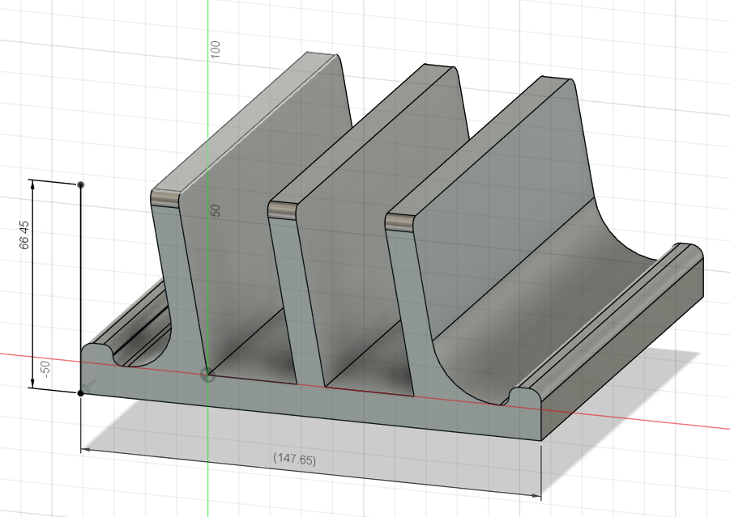Select the bottom-left corner sketch point
This screenshot has height=517, width=730.
click(80, 393)
